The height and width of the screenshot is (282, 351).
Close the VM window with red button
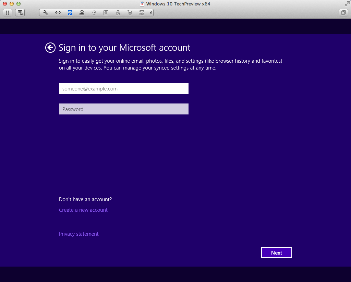pos(5,4)
